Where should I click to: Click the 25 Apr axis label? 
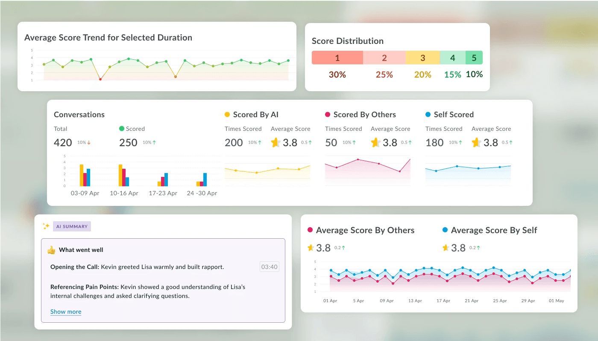500,301
